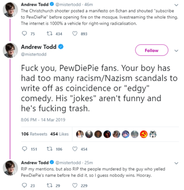Reply to the main tweet with 151 replies
The image size is (184, 190).
click(x=24, y=149)
